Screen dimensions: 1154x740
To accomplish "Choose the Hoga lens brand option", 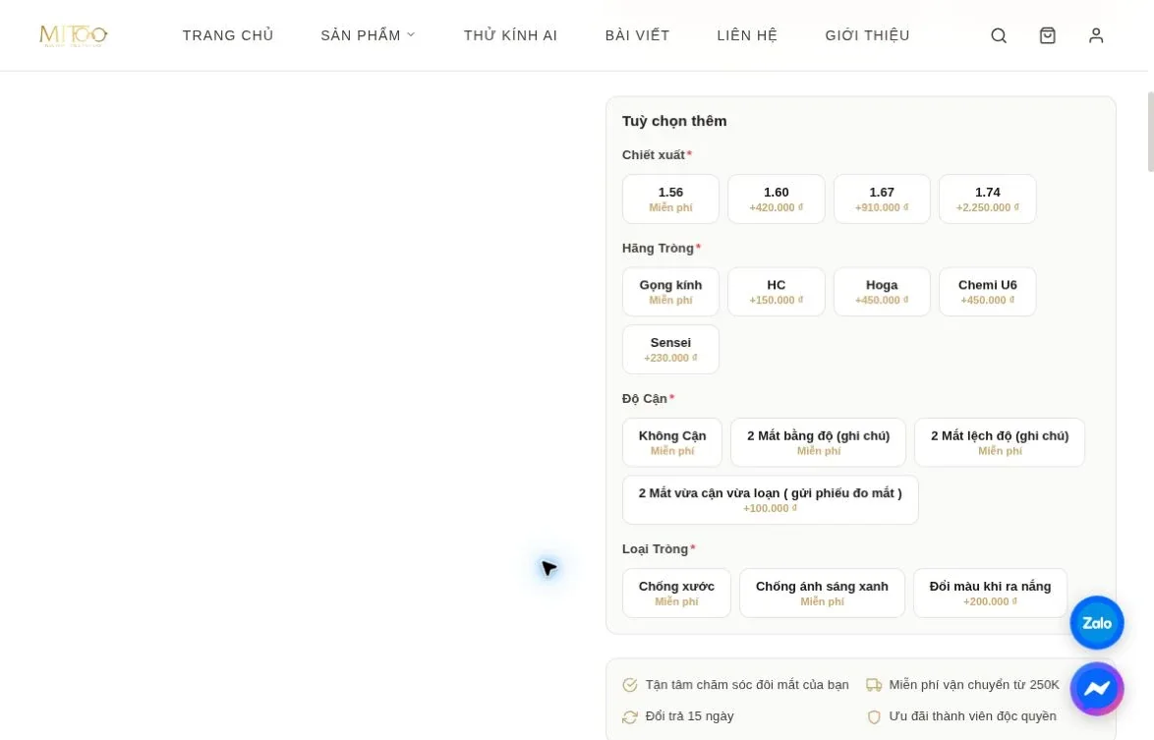I will 882,291.
